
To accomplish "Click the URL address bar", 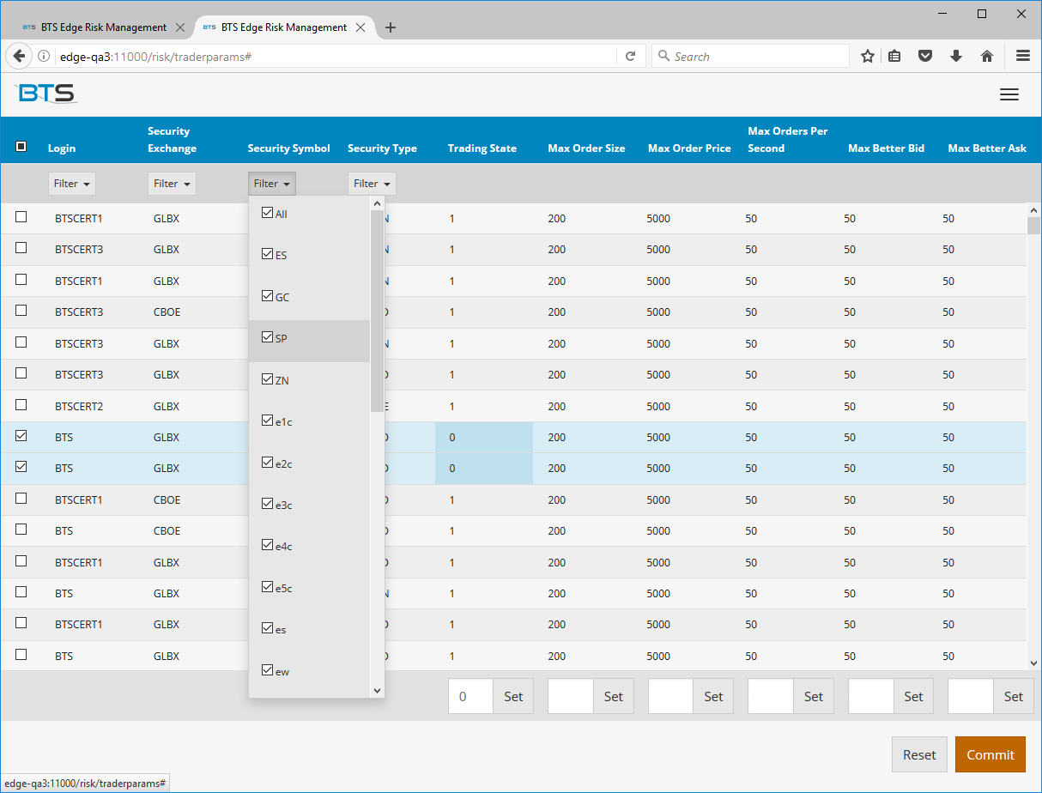I will 335,57.
